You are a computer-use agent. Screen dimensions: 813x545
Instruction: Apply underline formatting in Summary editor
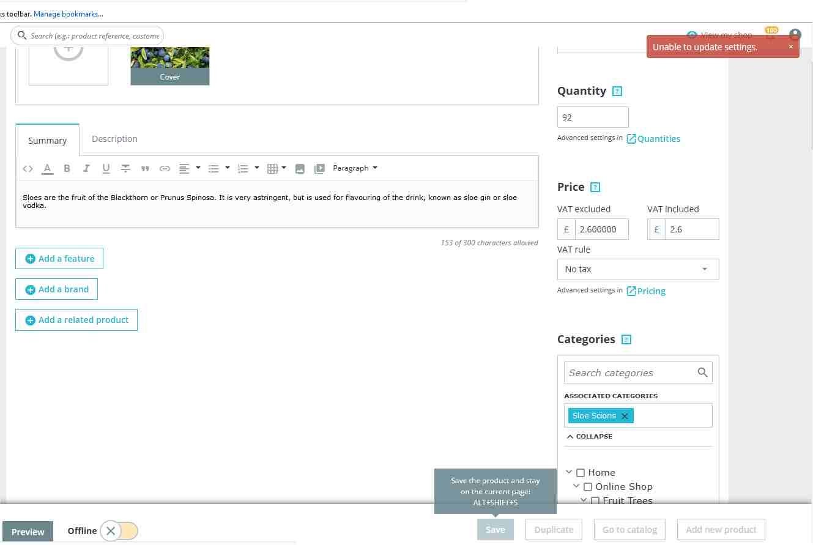[106, 169]
